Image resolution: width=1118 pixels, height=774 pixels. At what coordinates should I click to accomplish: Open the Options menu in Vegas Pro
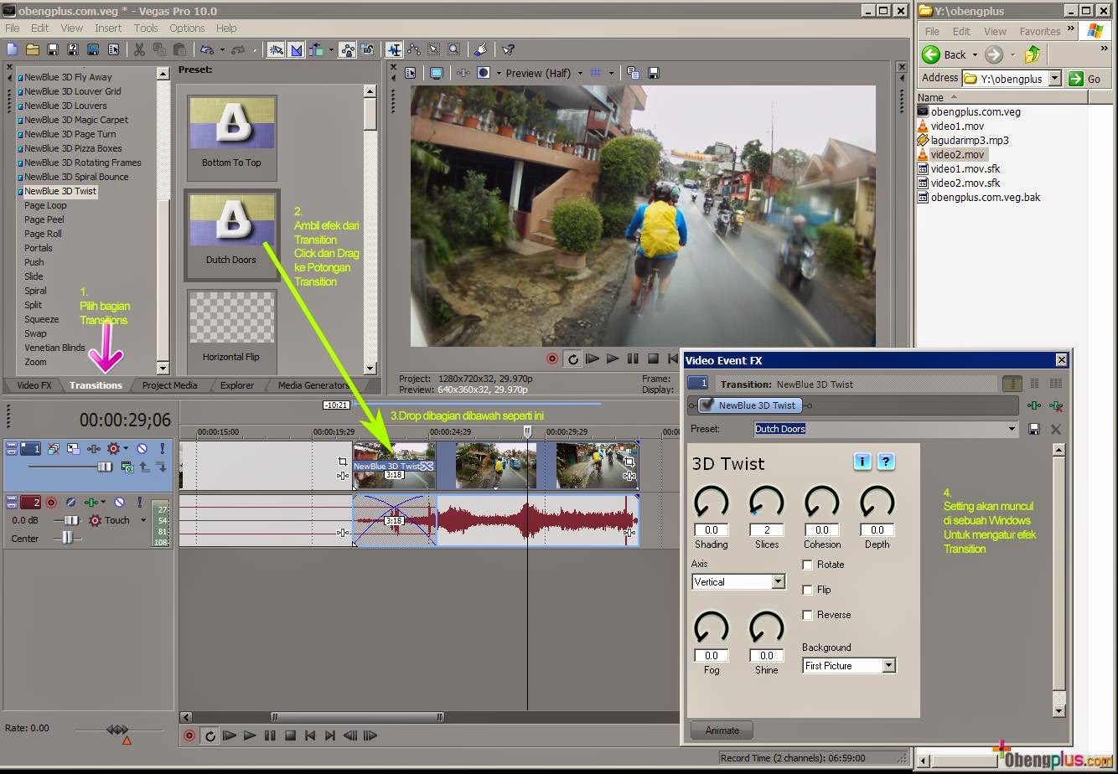(x=187, y=28)
